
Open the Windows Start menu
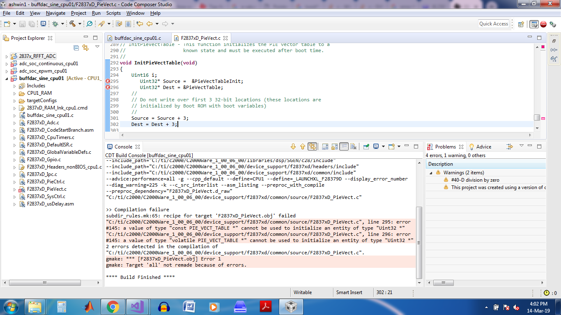[10, 306]
